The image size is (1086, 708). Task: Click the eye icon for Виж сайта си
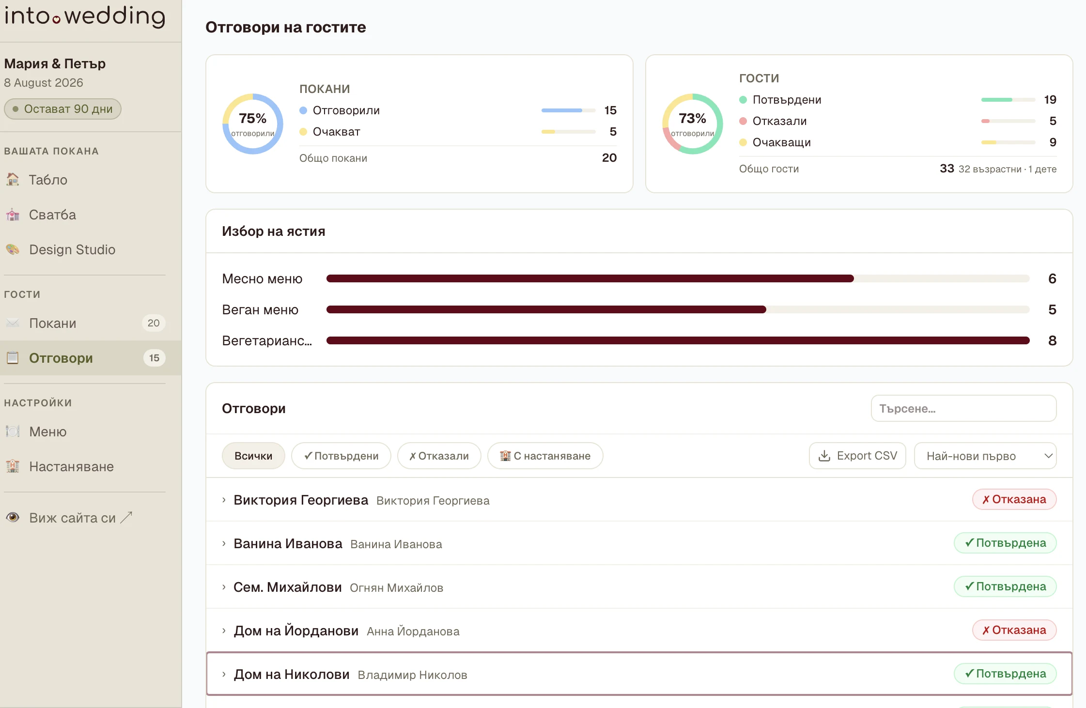click(x=13, y=518)
